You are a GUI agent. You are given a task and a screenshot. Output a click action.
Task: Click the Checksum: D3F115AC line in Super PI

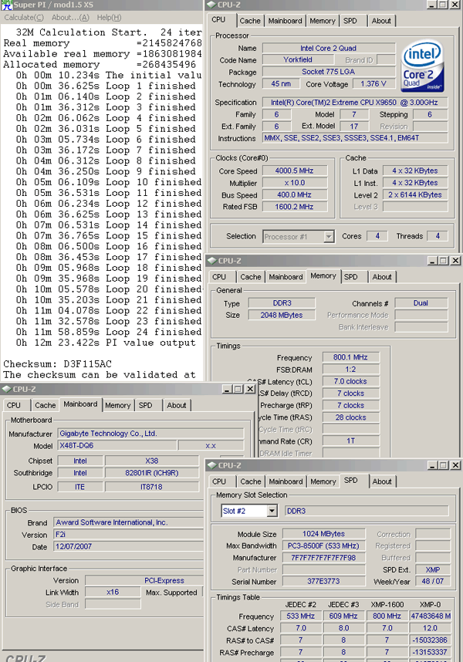pyautogui.click(x=57, y=364)
